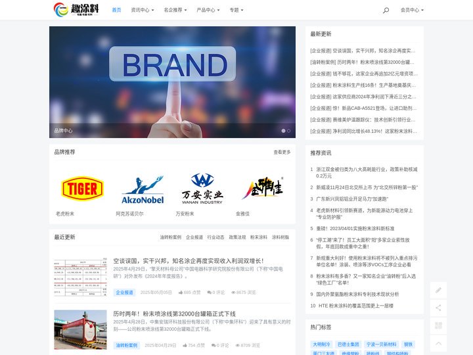Image resolution: width=473 pixels, height=355 pixels.
Task: Open article 空谈误国，实干兴邦 headline
Action: 189,261
